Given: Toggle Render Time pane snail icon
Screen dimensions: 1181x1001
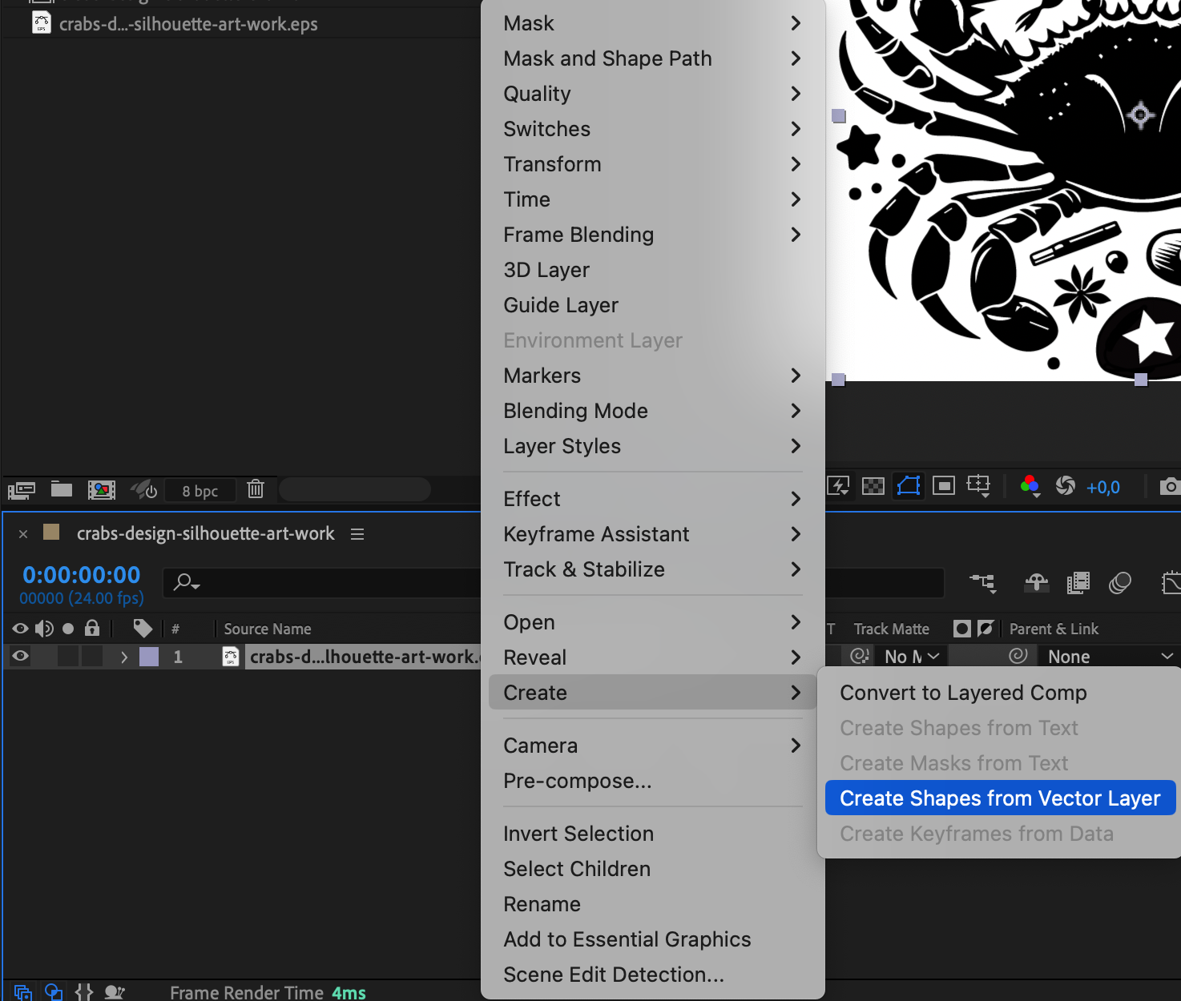Looking at the screenshot, I should (x=115, y=992).
